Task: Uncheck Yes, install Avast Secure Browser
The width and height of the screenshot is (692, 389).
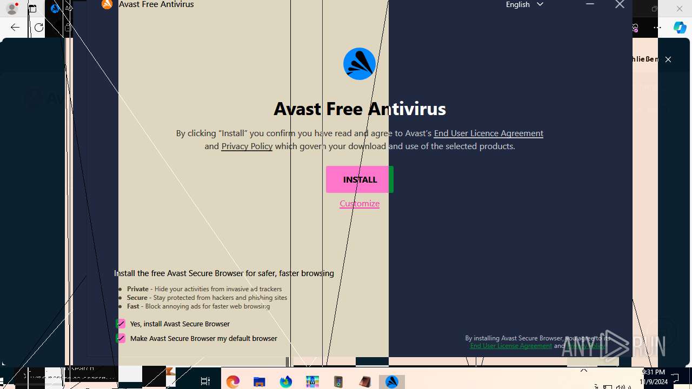Action: tap(121, 324)
